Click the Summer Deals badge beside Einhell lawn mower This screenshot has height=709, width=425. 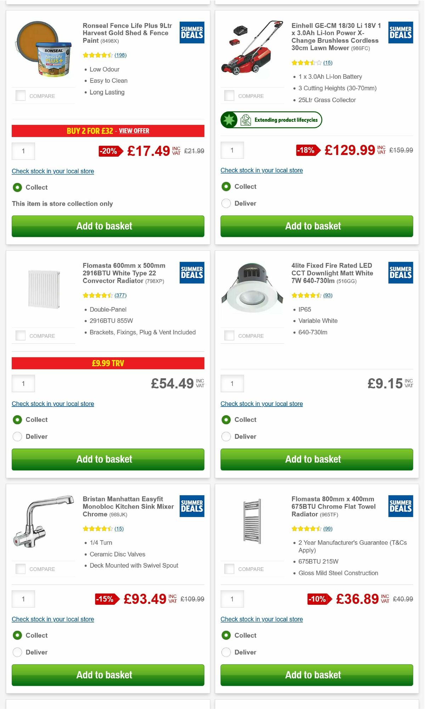400,32
